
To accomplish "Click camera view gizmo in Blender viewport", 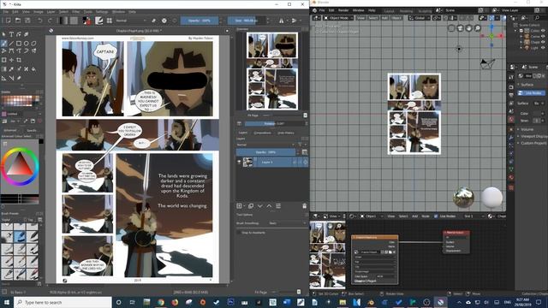I will (x=460, y=28).
